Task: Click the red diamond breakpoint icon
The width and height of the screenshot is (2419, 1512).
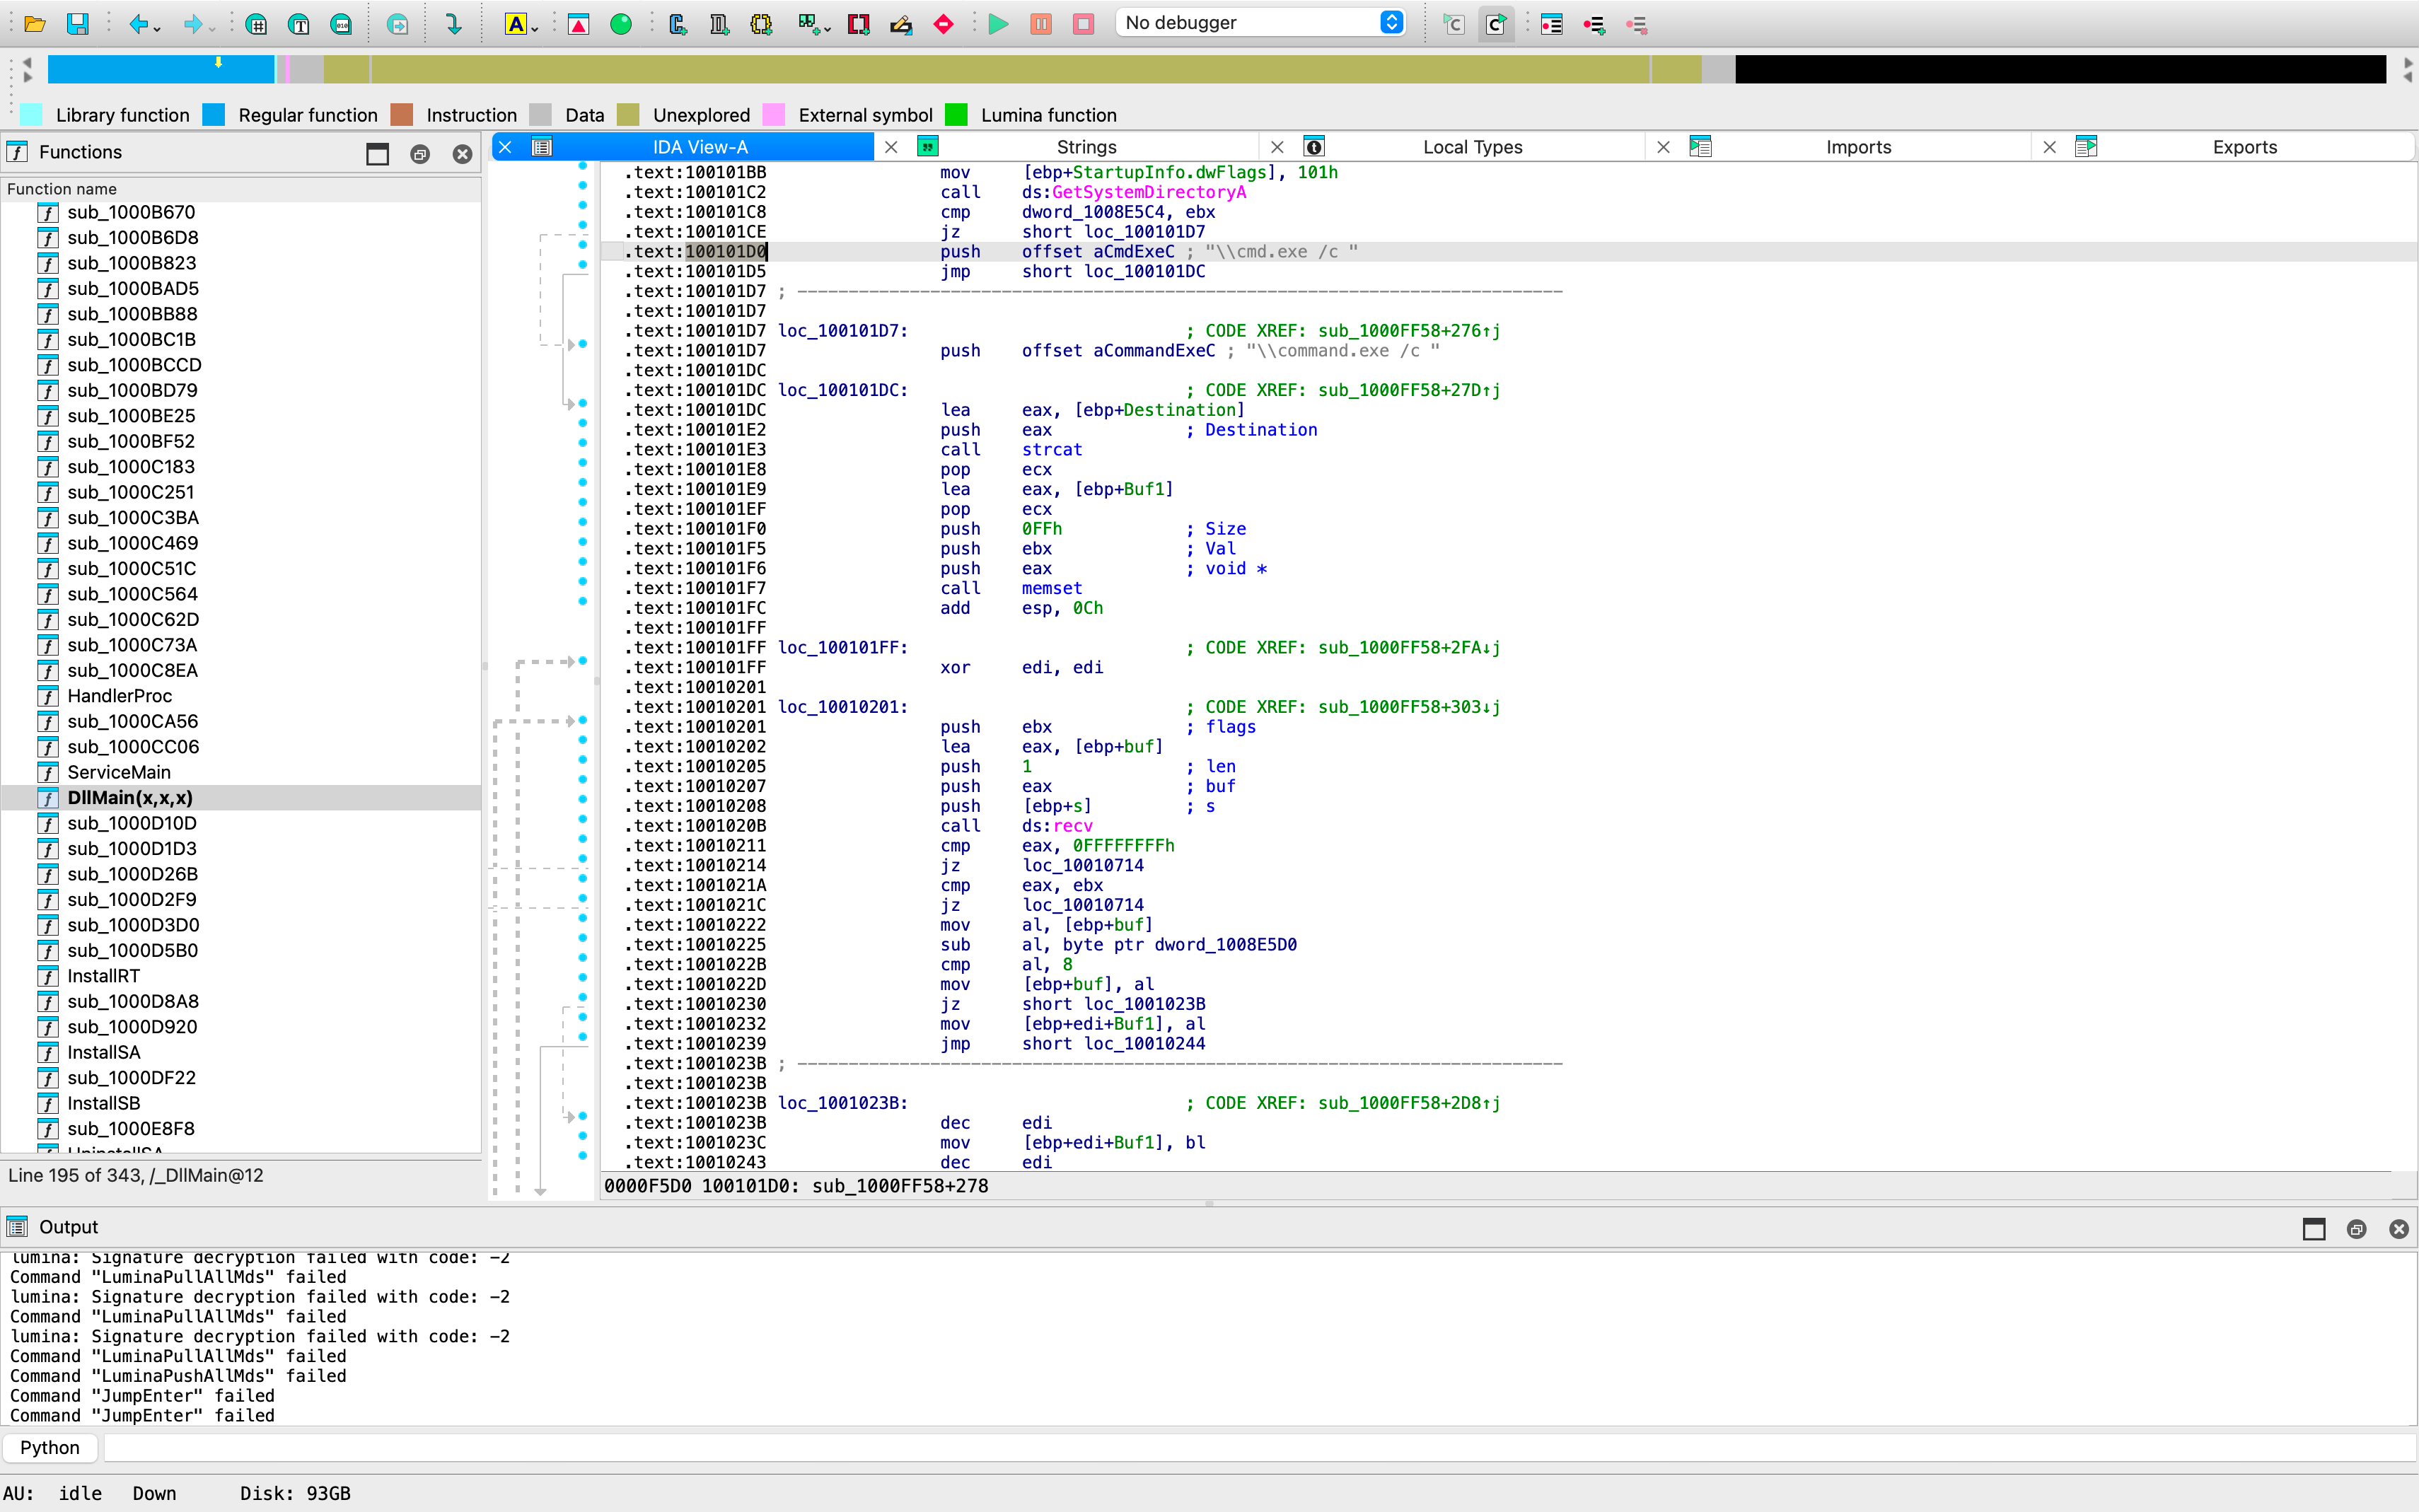Action: (x=943, y=24)
